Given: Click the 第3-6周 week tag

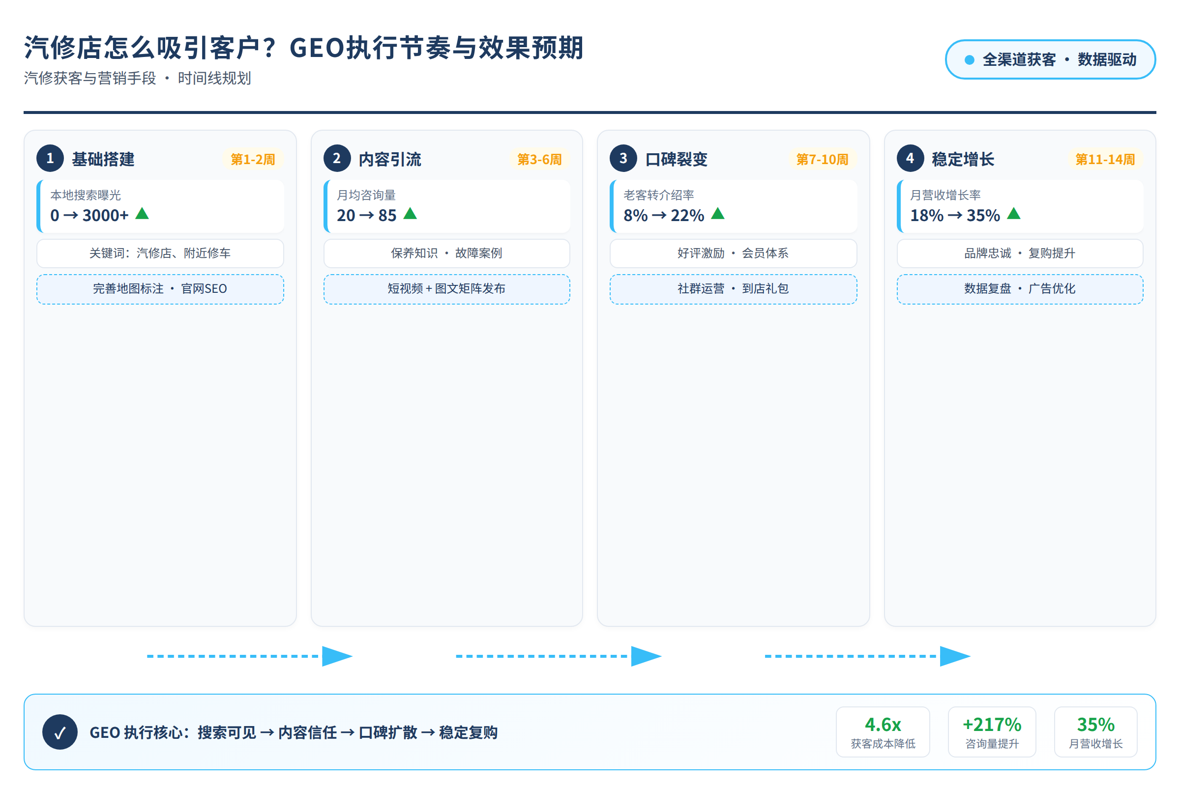Looking at the screenshot, I should 540,159.
